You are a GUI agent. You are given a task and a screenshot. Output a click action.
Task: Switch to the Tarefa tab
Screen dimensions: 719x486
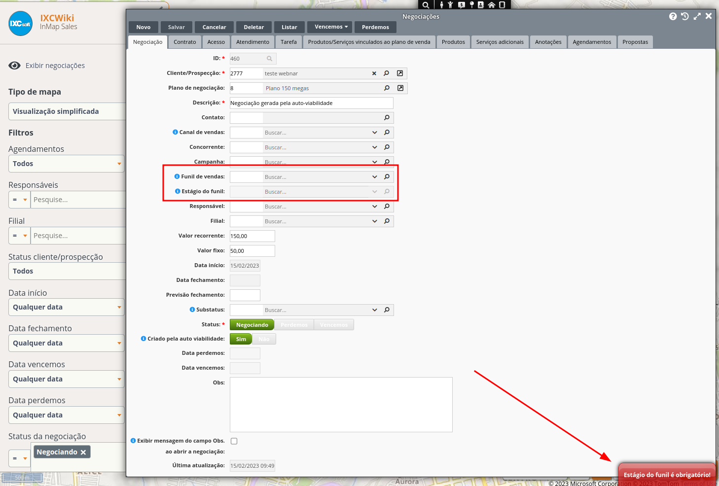[288, 42]
